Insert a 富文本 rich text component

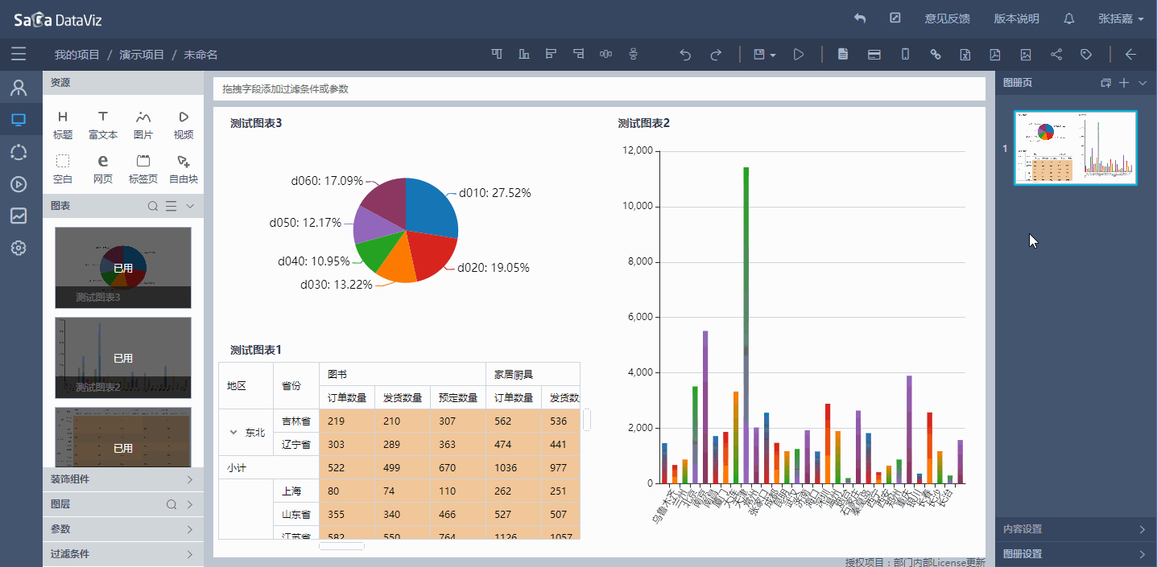click(103, 125)
